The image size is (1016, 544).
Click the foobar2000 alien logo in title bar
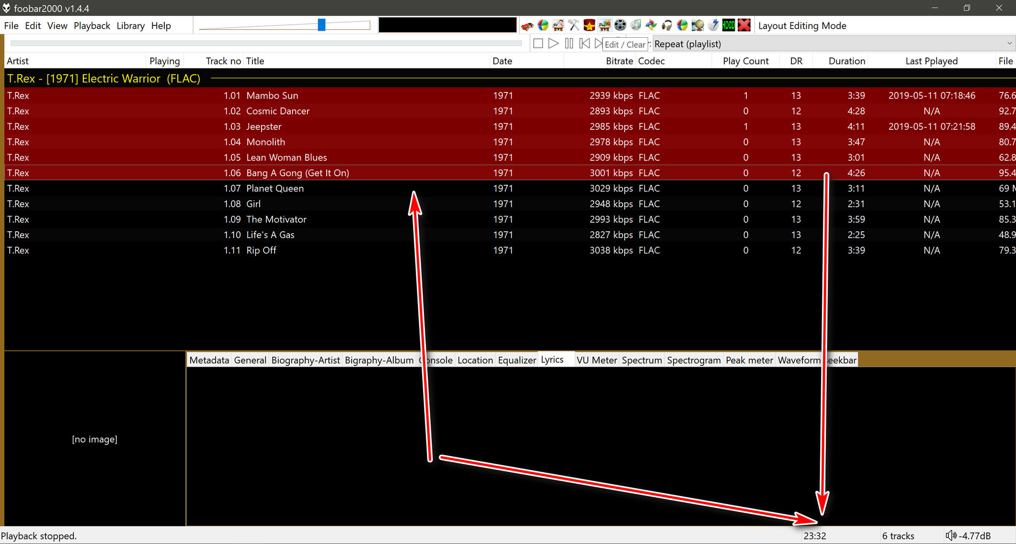coord(6,8)
